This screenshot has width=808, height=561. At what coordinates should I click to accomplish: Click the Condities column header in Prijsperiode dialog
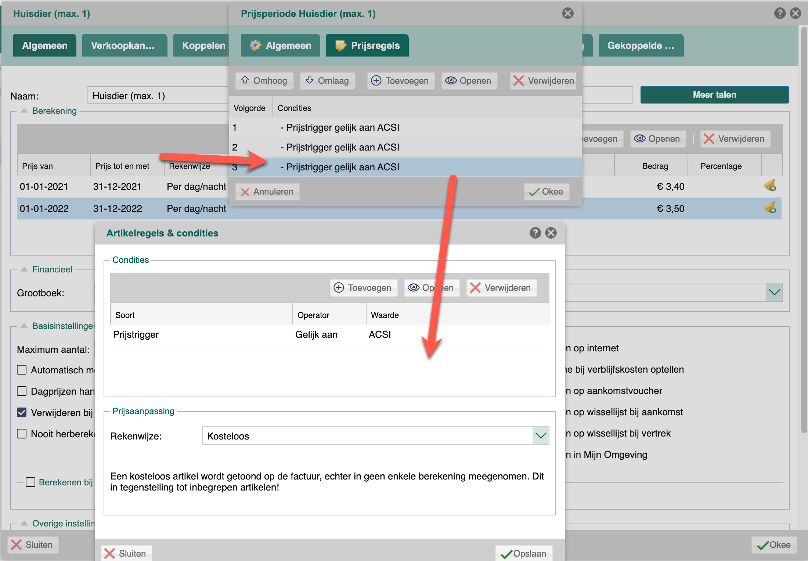427,108
